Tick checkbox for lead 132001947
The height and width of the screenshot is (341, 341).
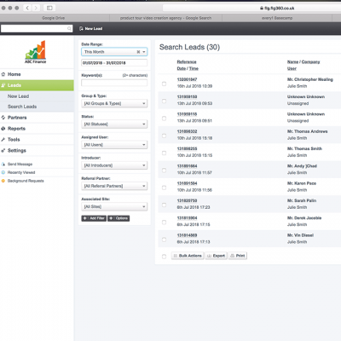pyautogui.click(x=164, y=84)
